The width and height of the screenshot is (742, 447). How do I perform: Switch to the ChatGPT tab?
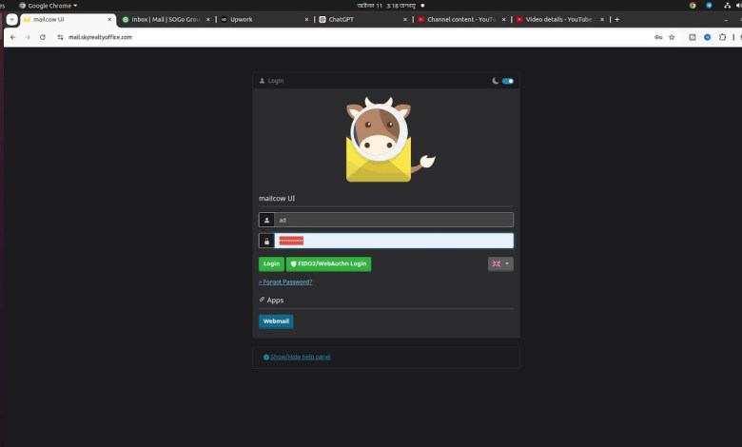(361, 19)
